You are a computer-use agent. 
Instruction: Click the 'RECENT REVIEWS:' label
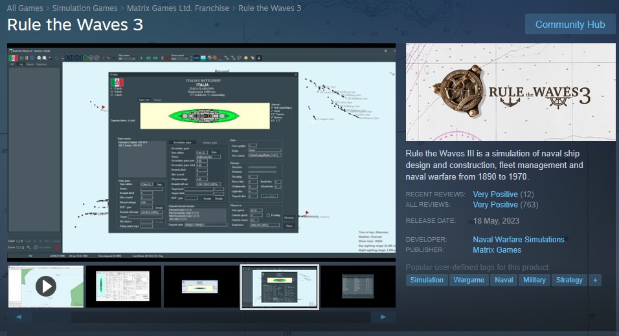pos(435,194)
